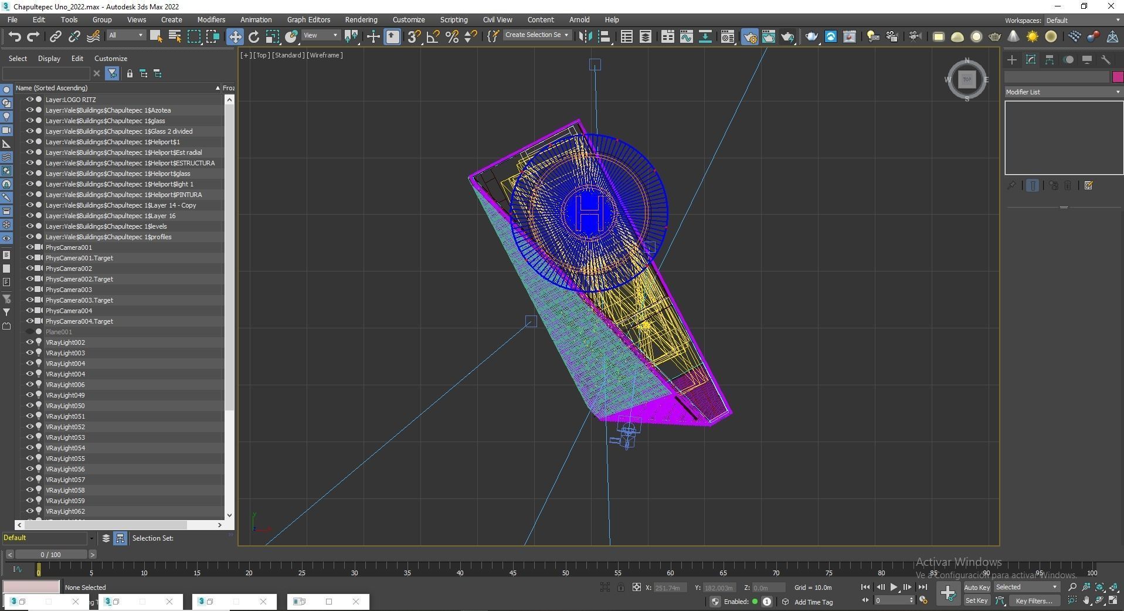Open the [Wireframe] viewport shading menu
The height and width of the screenshot is (611, 1124).
point(325,55)
